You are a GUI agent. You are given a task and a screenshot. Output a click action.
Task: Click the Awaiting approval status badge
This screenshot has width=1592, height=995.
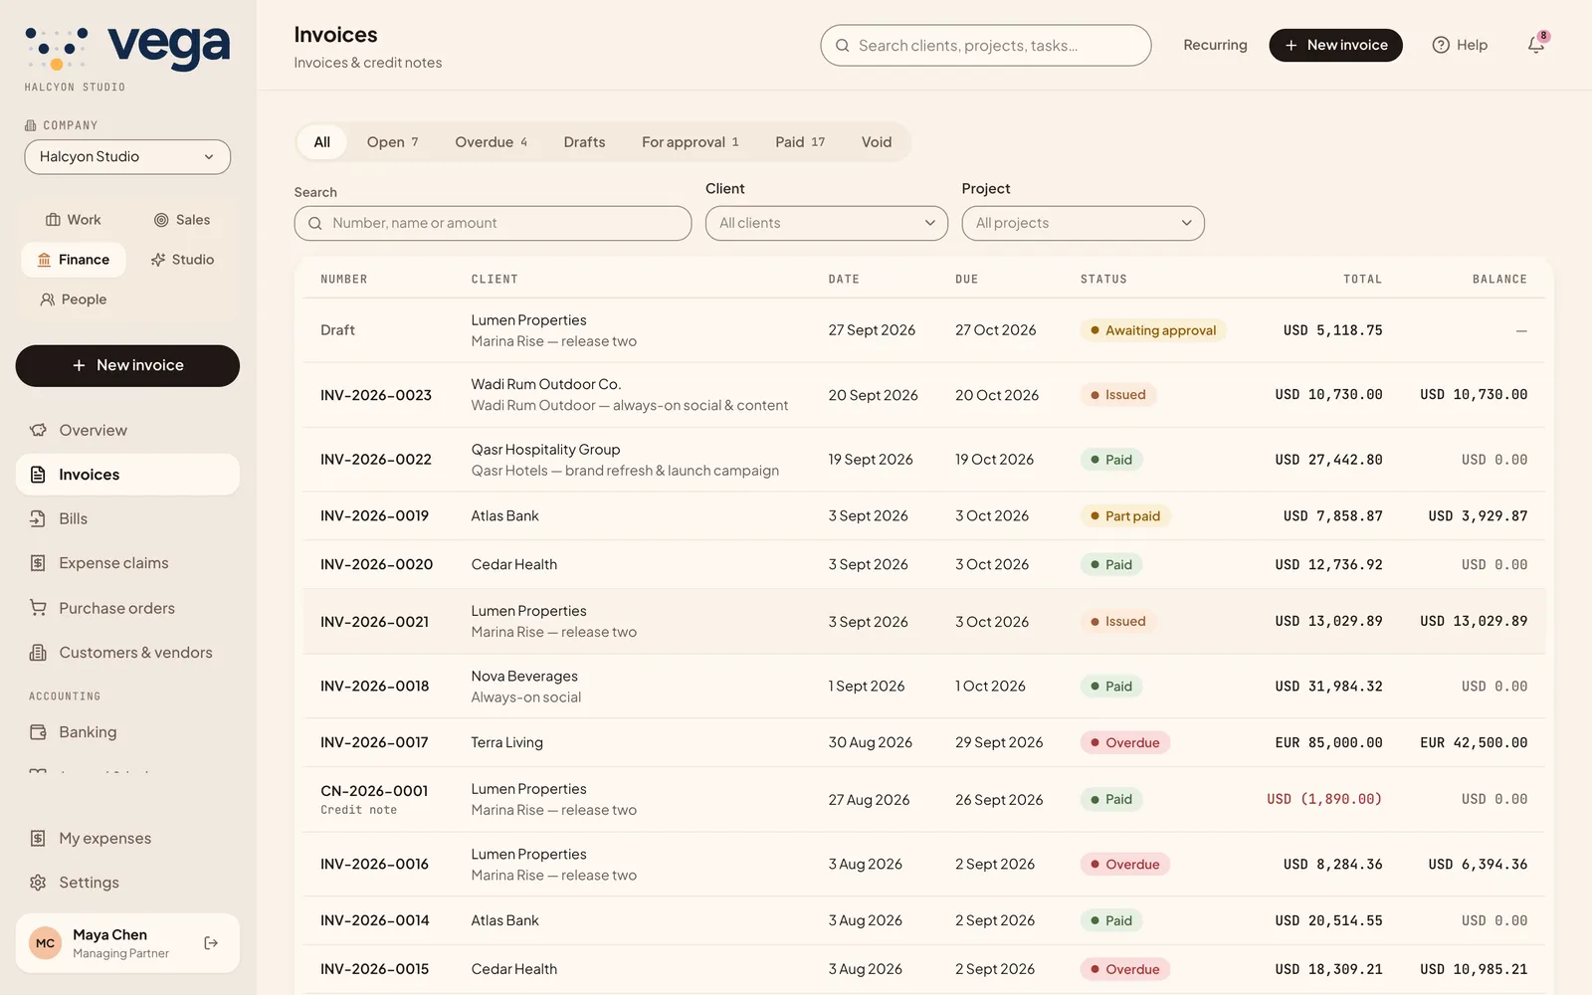pos(1153,330)
